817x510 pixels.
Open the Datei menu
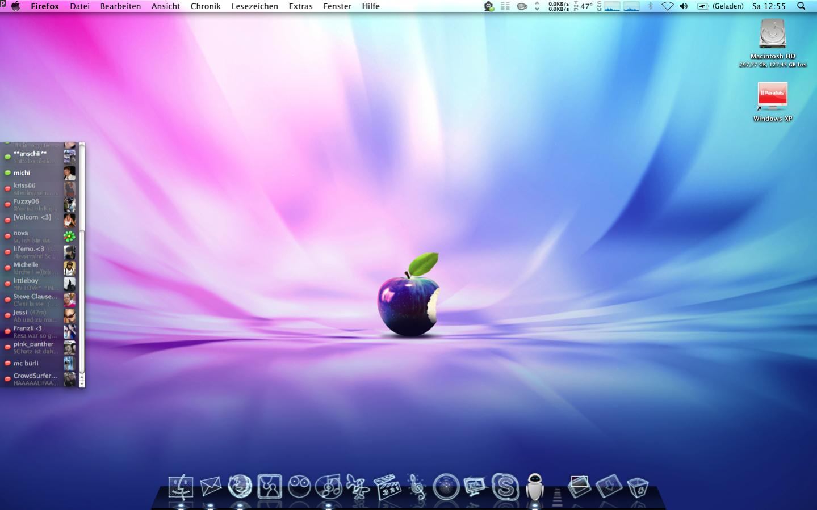click(79, 6)
